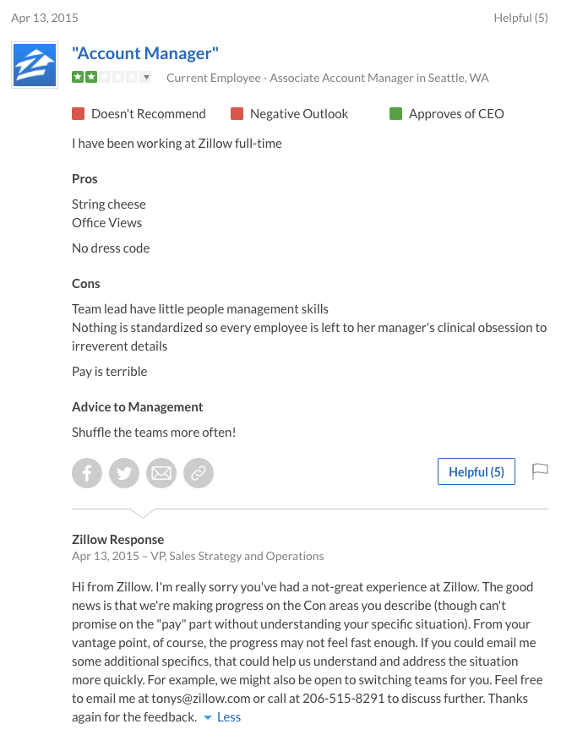Share review by email envelope icon
561x735 pixels.
[x=161, y=473]
